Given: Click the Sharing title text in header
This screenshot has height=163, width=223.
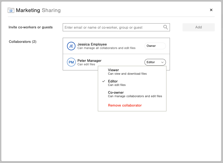Looking at the screenshot, I should tap(51, 10).
